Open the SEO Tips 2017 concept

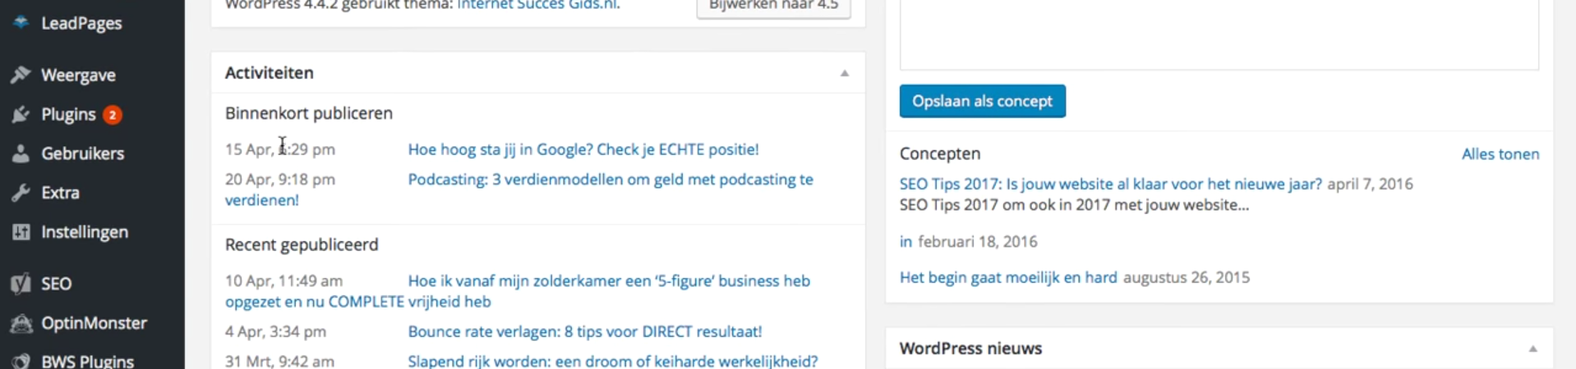1110,184
